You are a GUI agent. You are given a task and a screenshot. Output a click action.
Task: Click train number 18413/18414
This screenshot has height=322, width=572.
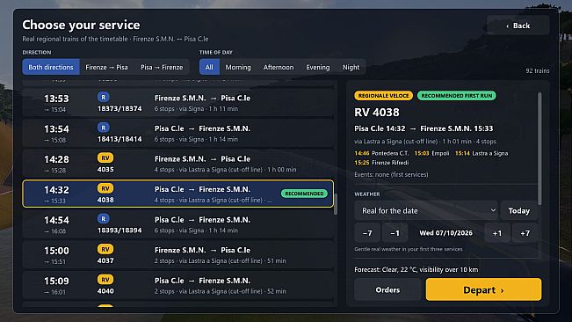click(119, 139)
